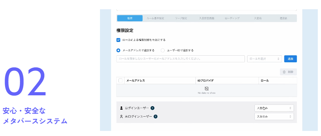Viewport: 321px width, 136px height.
Task: Expand the 未ログインユーザー permission dropdown
Action: click(274, 117)
